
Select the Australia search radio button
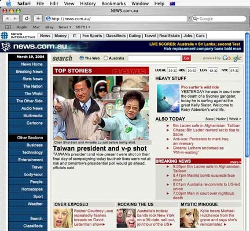106,58
